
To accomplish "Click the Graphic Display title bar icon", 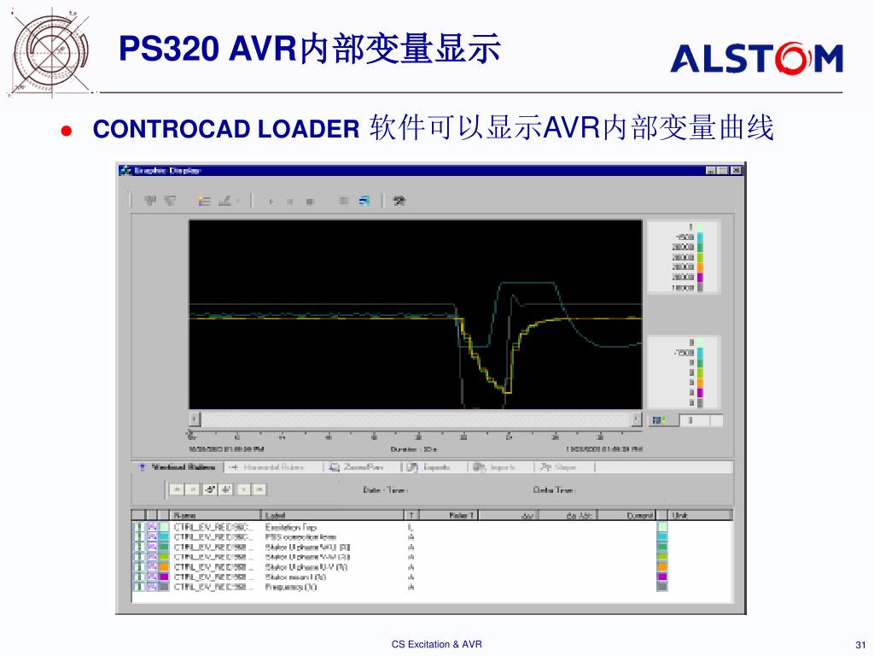I will 125,171.
